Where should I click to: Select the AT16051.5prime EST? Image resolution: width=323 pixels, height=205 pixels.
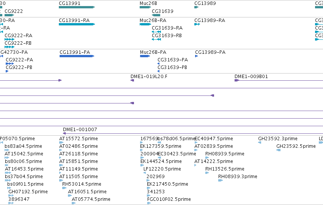tap(70, 196)
